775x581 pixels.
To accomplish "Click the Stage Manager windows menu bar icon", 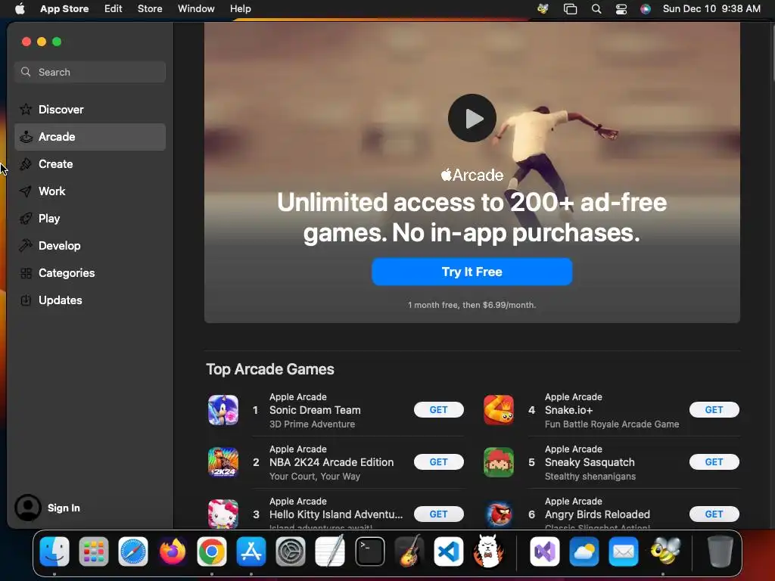I will coord(570,9).
